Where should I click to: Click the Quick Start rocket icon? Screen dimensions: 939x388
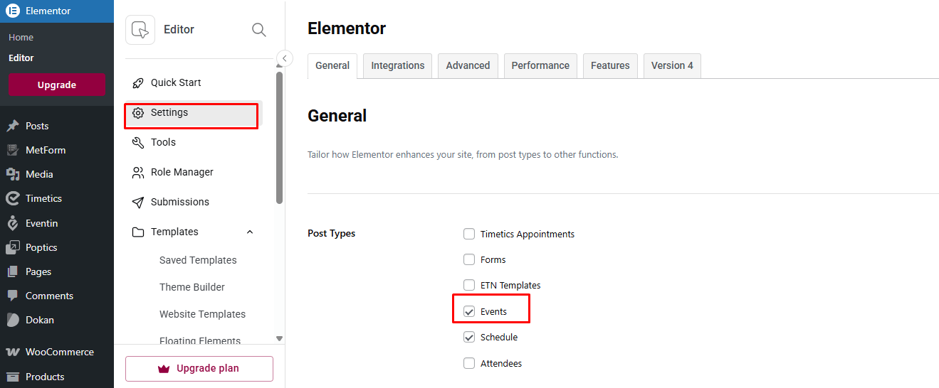point(138,83)
